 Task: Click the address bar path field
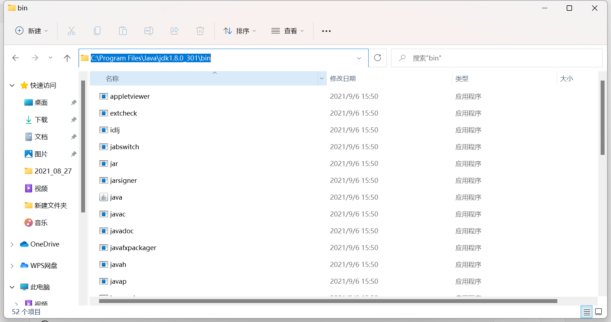(x=223, y=58)
